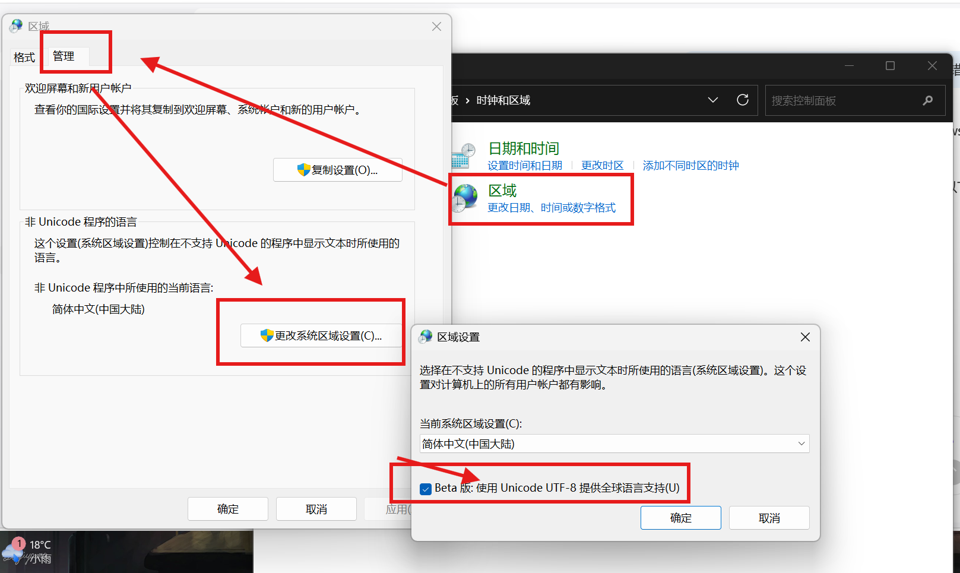Expand the address bar history dropdown
The image size is (960, 573).
tap(713, 100)
